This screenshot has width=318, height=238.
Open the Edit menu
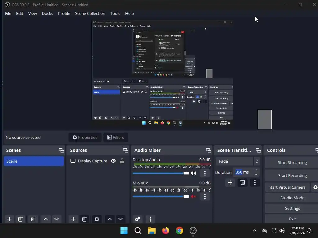[20, 13]
